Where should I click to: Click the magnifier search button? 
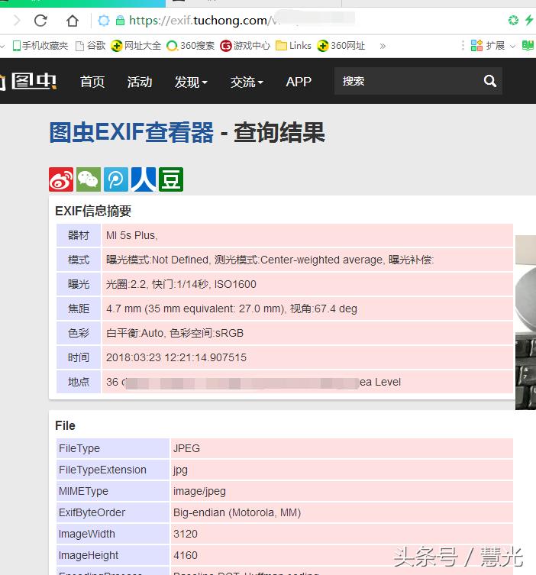click(x=489, y=81)
